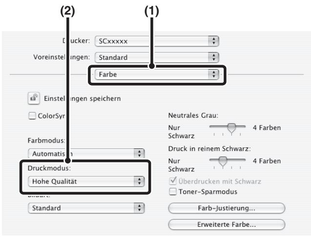Click the Erweiterte Farbe... button
Viewport: 311px width, 237px height.
click(227, 224)
